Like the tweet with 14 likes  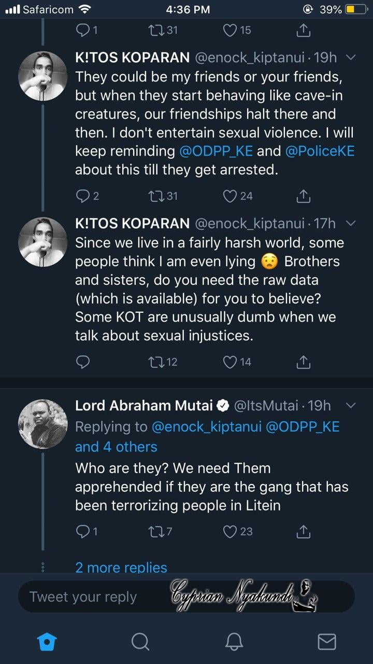230,362
